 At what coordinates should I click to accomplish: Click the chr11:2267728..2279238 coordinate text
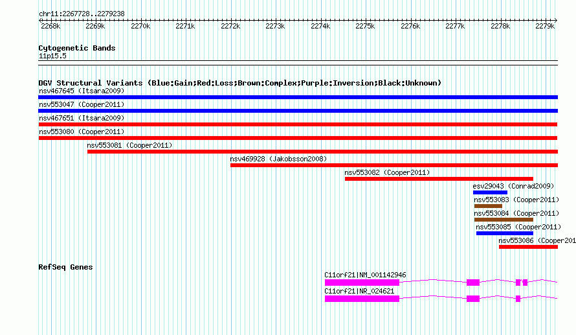coord(82,14)
